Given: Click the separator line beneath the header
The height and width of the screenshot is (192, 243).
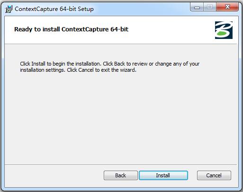Looking at the screenshot, I should pyautogui.click(x=121, y=44).
